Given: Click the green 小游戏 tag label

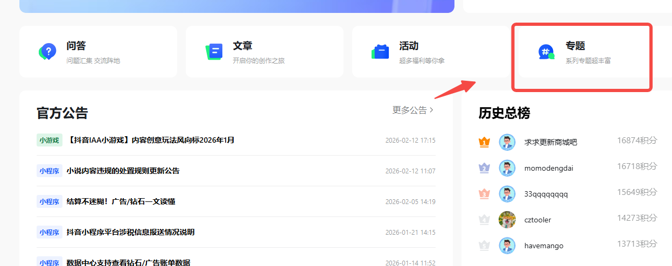Looking at the screenshot, I should coord(49,140).
